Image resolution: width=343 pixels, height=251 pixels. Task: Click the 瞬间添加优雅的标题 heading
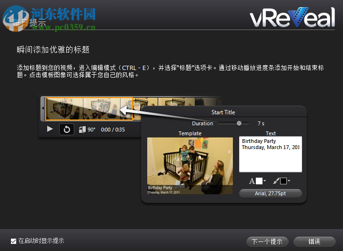pos(53,50)
